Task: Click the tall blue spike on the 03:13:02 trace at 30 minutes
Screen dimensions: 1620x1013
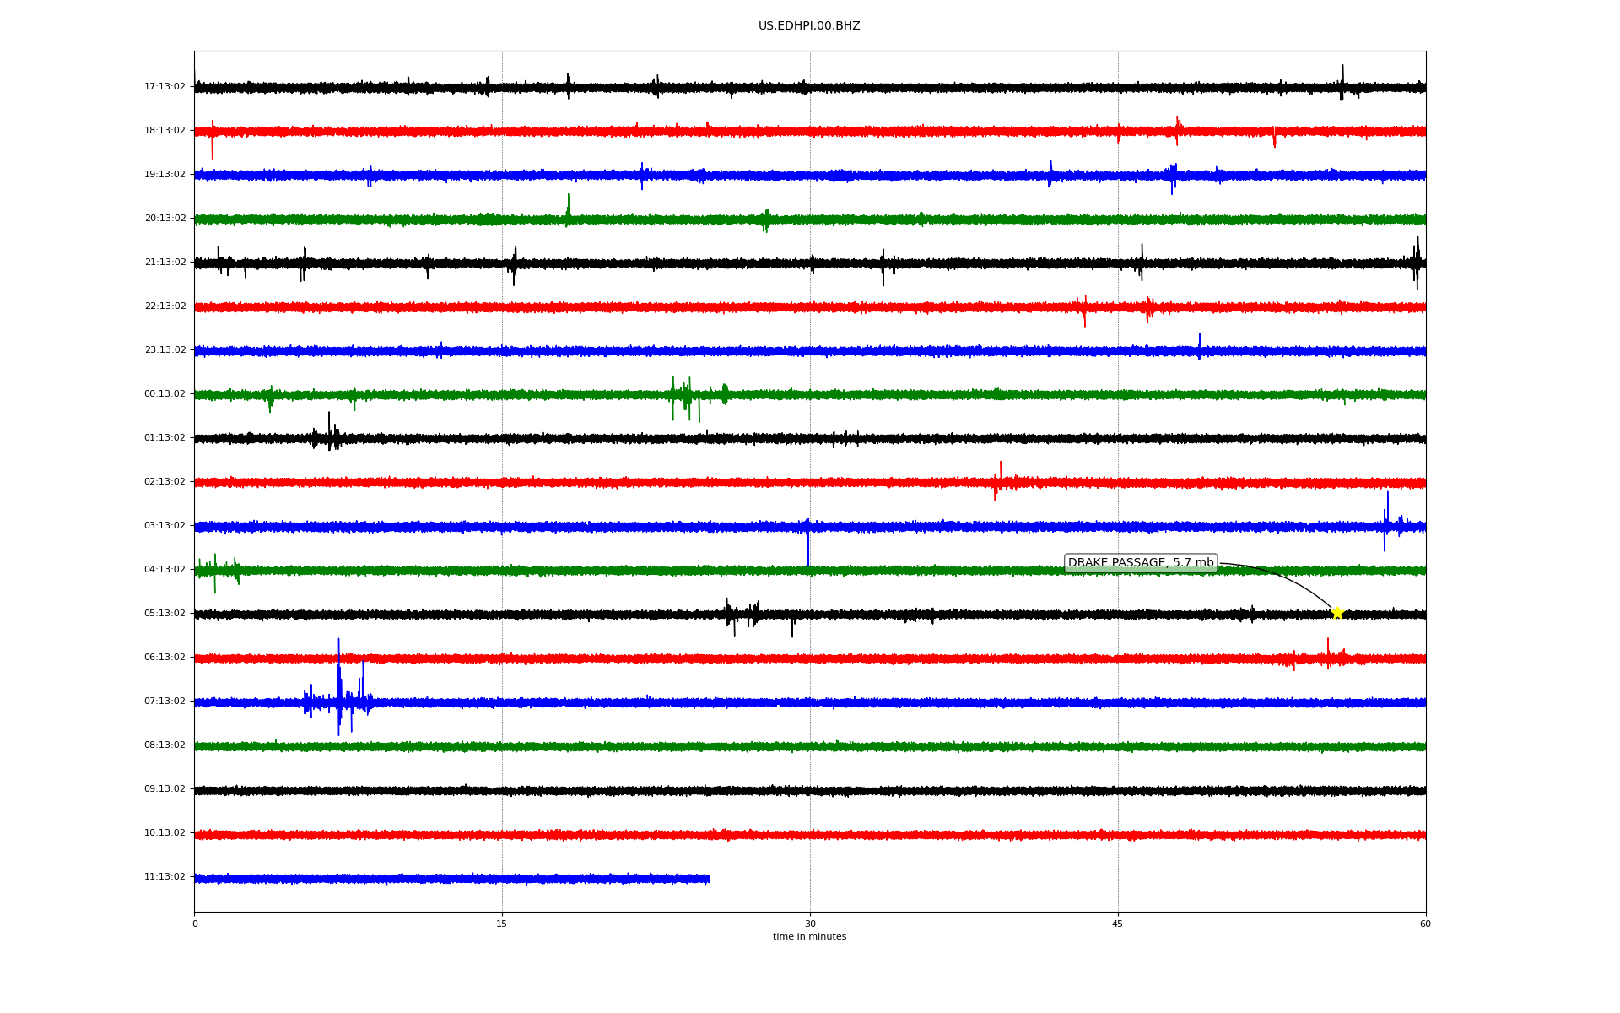Action: [x=808, y=542]
